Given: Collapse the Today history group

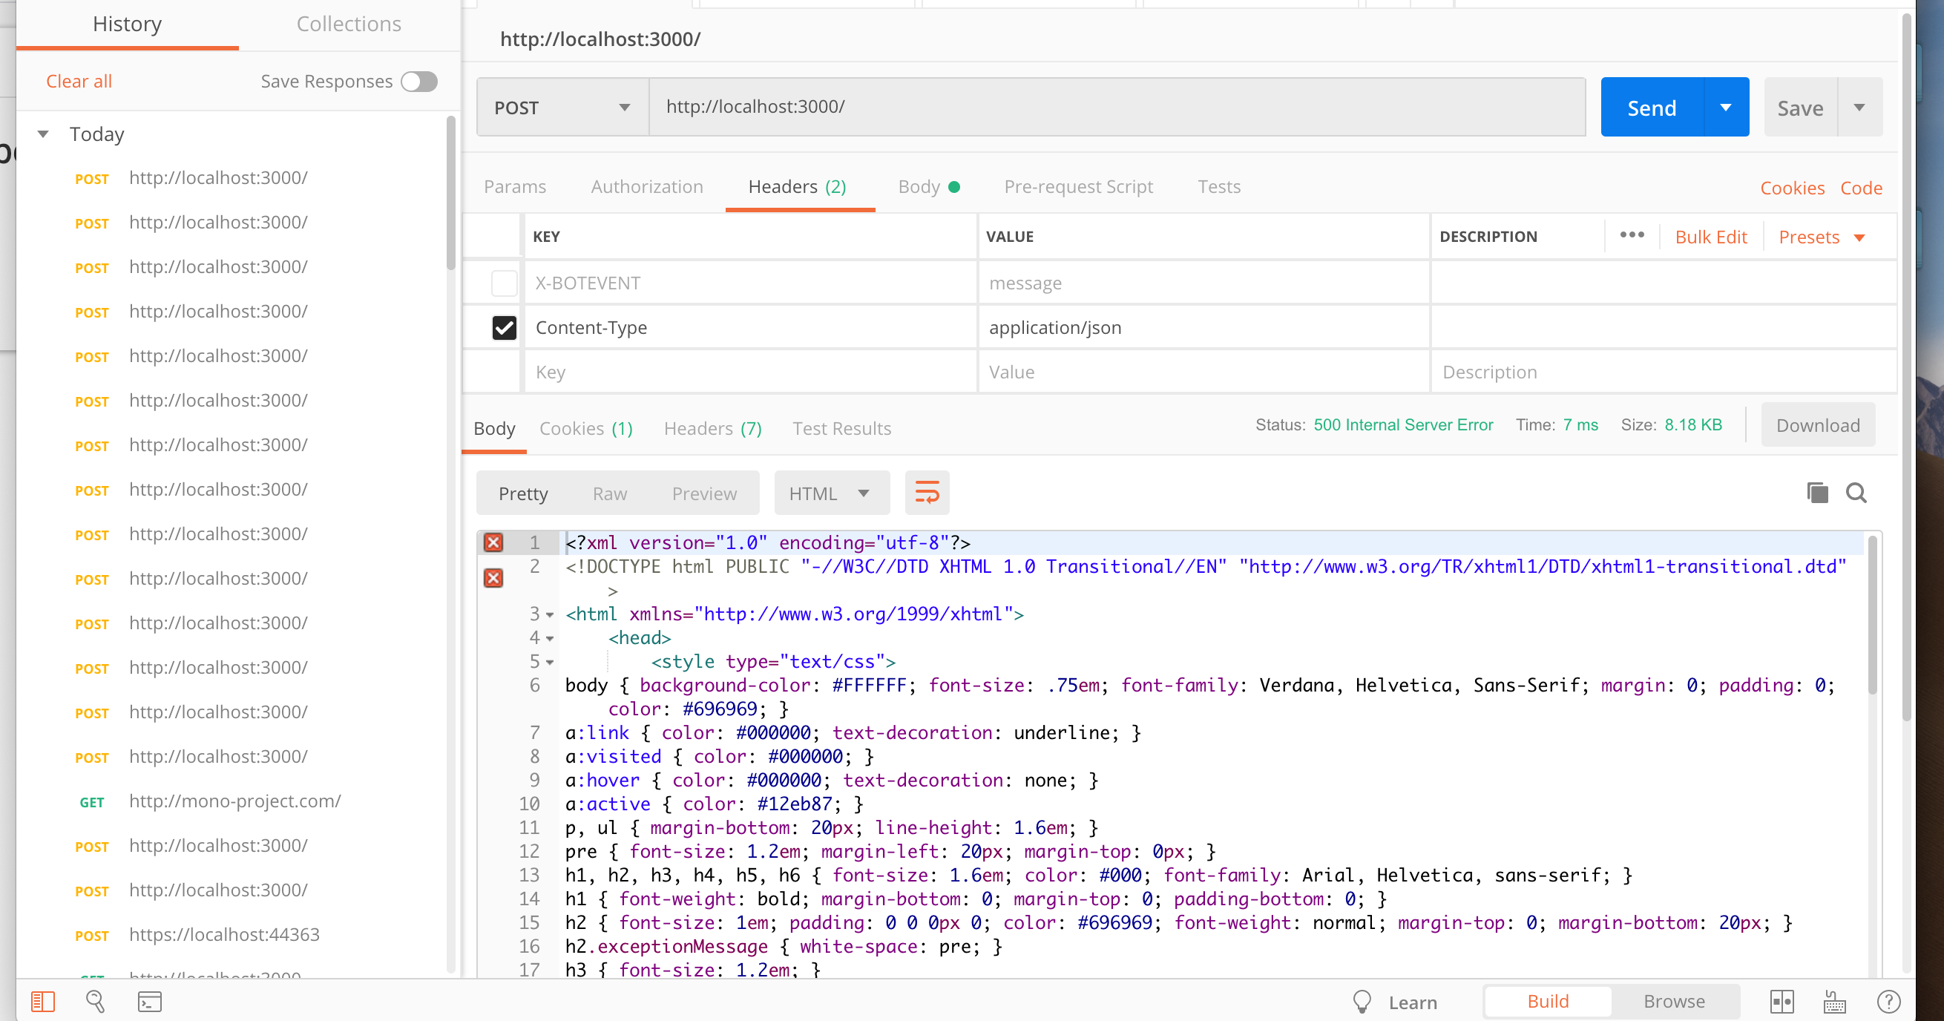Looking at the screenshot, I should 43,134.
